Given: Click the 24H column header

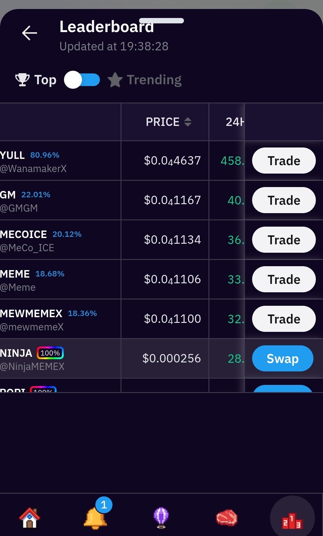Looking at the screenshot, I should pyautogui.click(x=234, y=122).
